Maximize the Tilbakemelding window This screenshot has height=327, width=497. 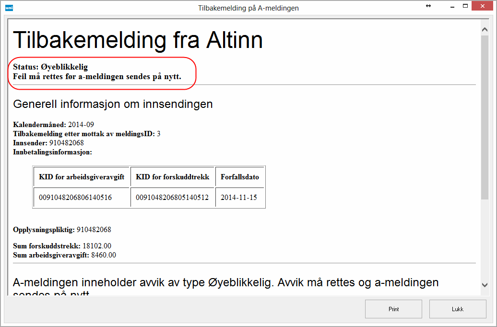465,6
